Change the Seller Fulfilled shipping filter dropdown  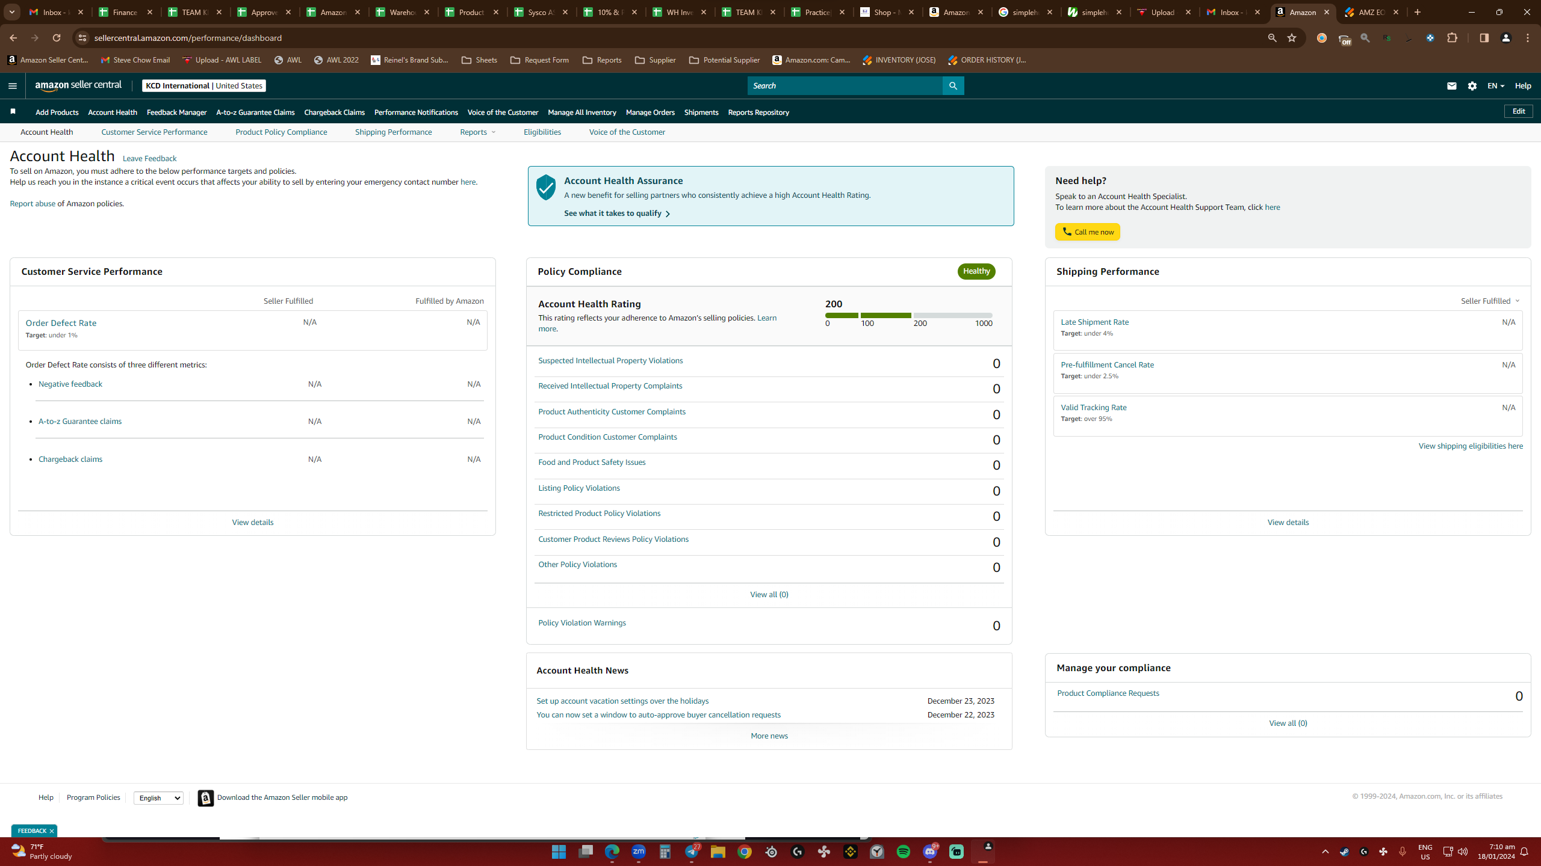click(x=1490, y=301)
